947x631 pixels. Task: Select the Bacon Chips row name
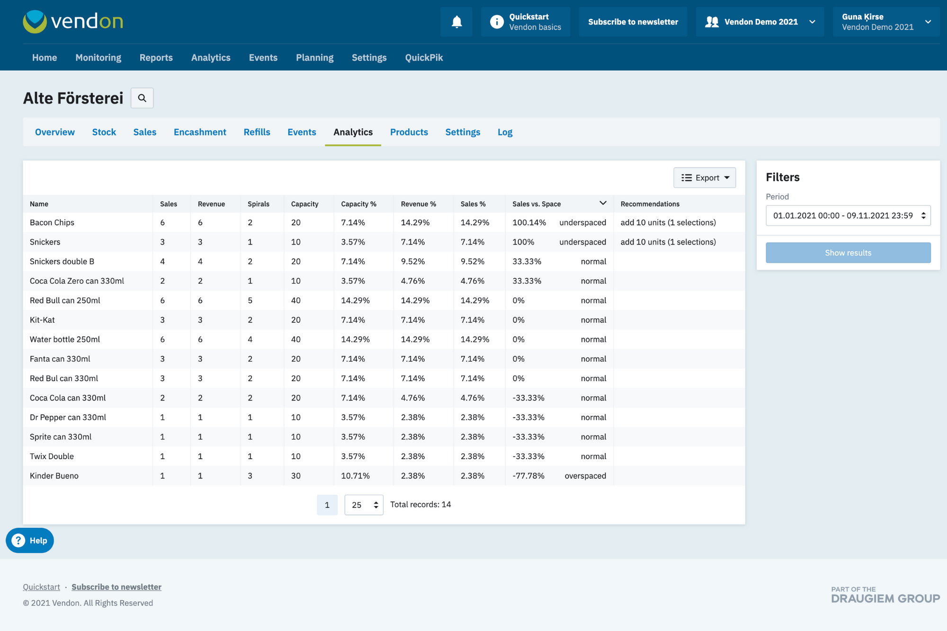pyautogui.click(x=52, y=222)
